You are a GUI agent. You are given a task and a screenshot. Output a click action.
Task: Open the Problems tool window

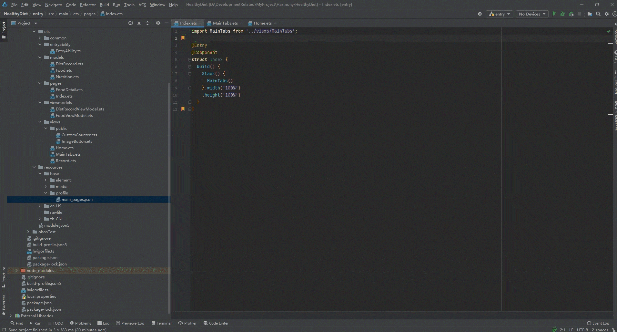tap(80, 323)
